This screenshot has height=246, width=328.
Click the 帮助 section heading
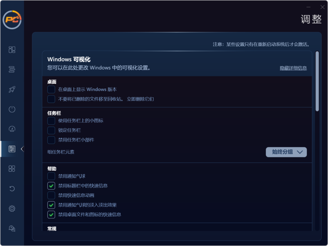[x=52, y=169]
